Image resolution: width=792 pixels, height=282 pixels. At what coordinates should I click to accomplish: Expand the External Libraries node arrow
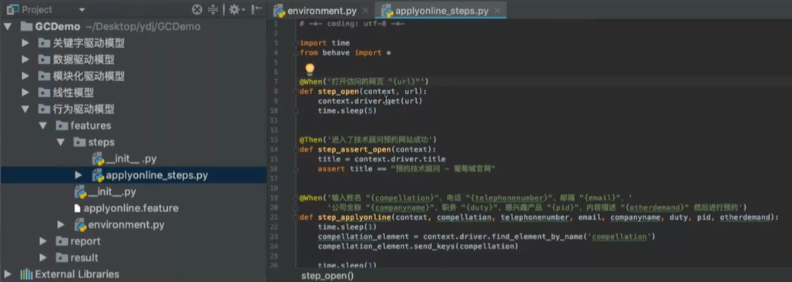(8, 274)
